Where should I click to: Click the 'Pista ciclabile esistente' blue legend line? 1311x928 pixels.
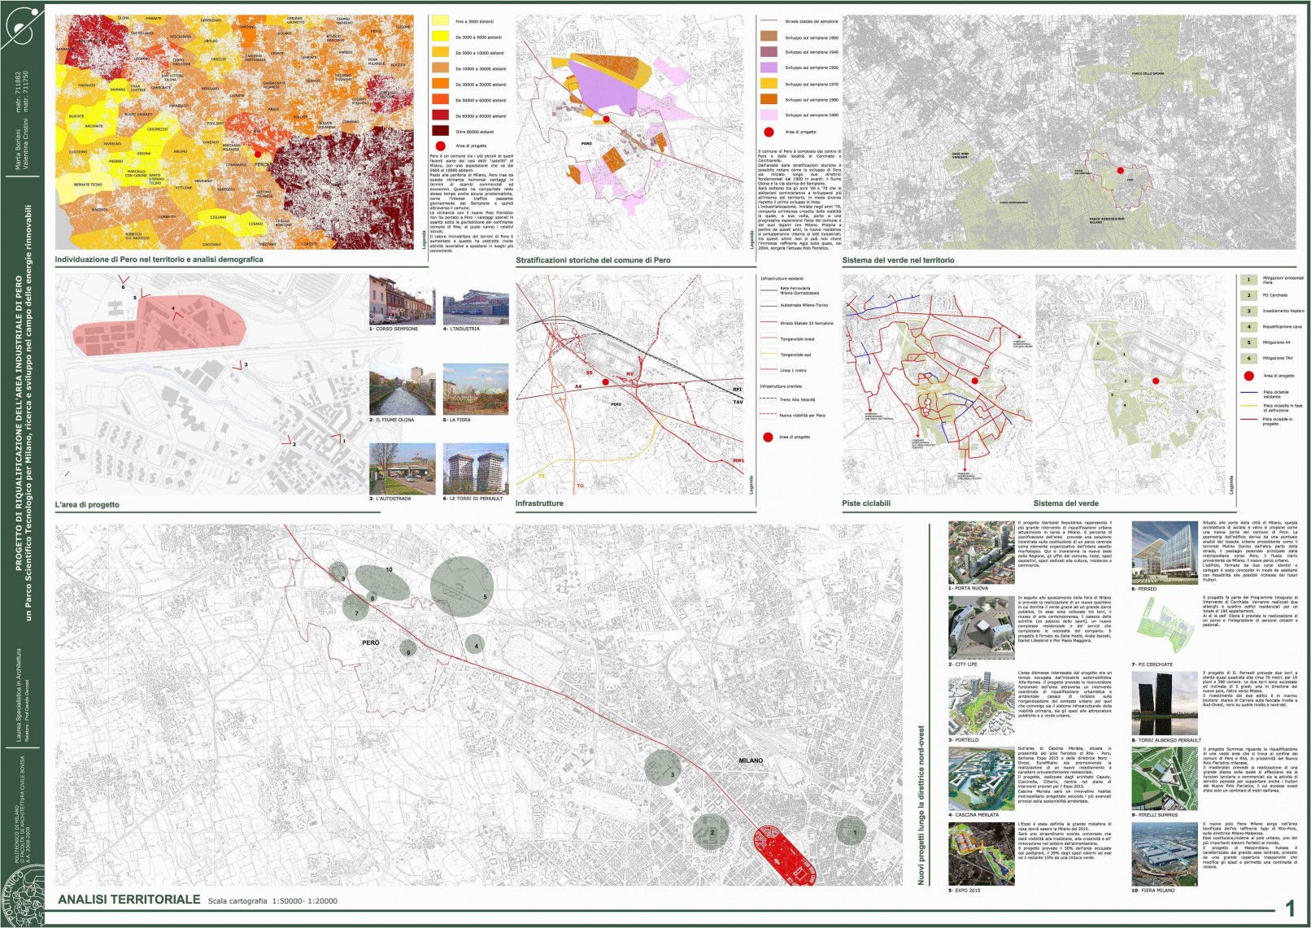[x=1248, y=393]
